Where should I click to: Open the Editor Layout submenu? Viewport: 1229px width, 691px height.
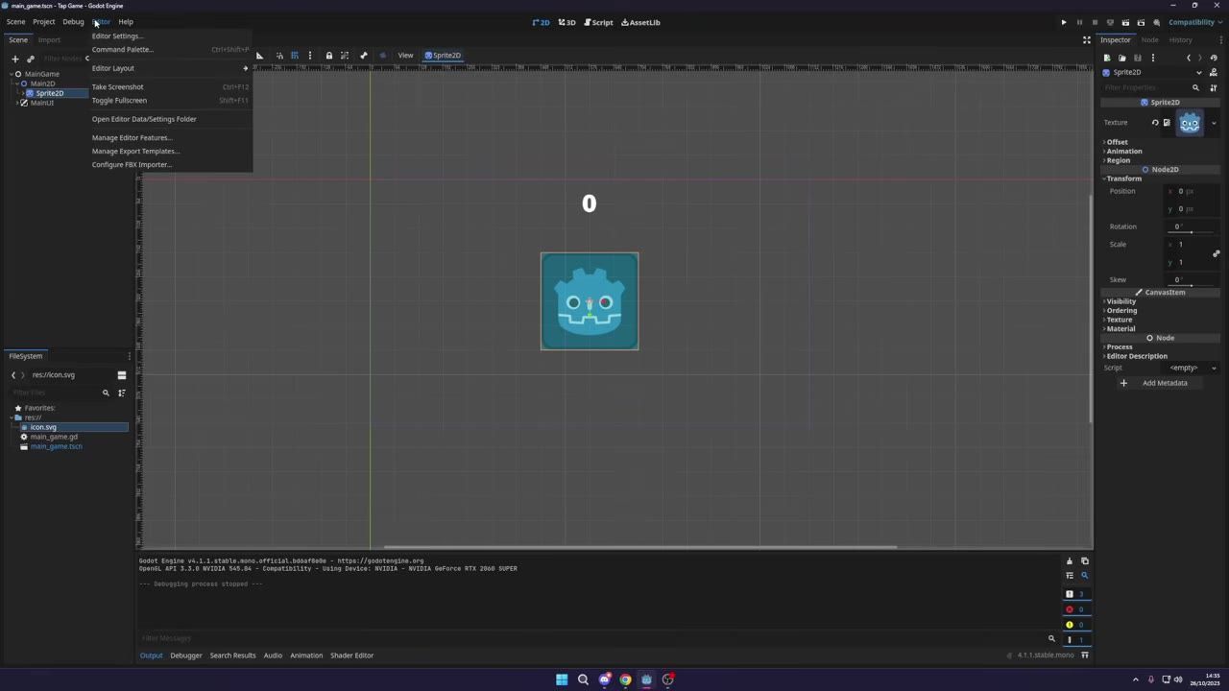coord(170,68)
